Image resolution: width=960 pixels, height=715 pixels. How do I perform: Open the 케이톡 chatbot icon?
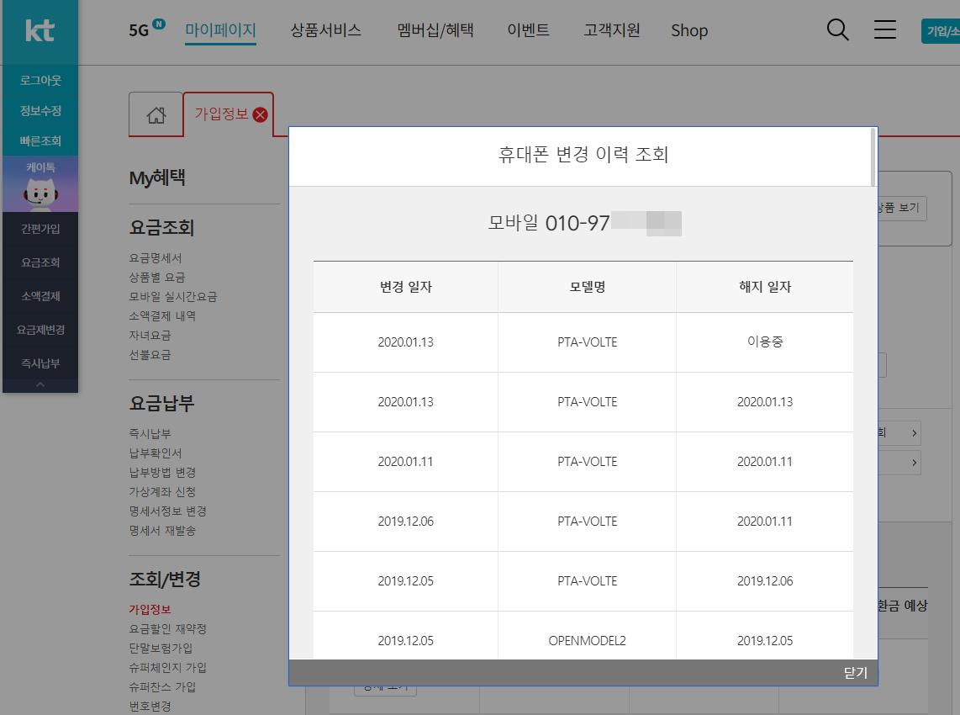pos(40,184)
